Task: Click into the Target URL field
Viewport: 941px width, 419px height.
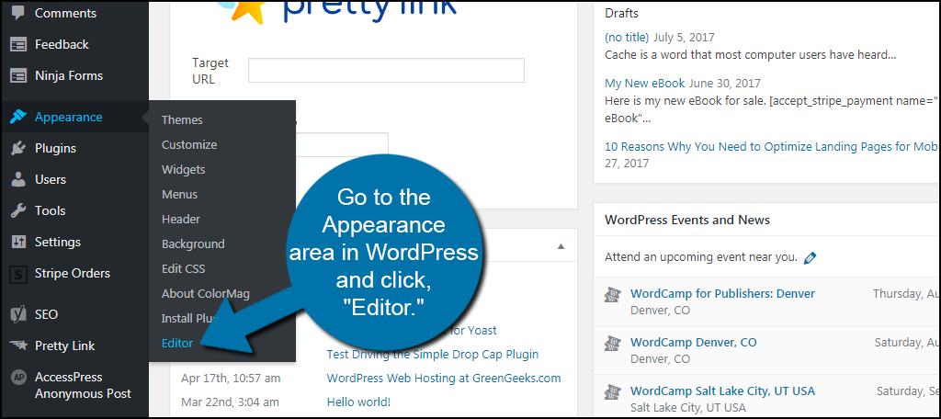Action: click(387, 70)
